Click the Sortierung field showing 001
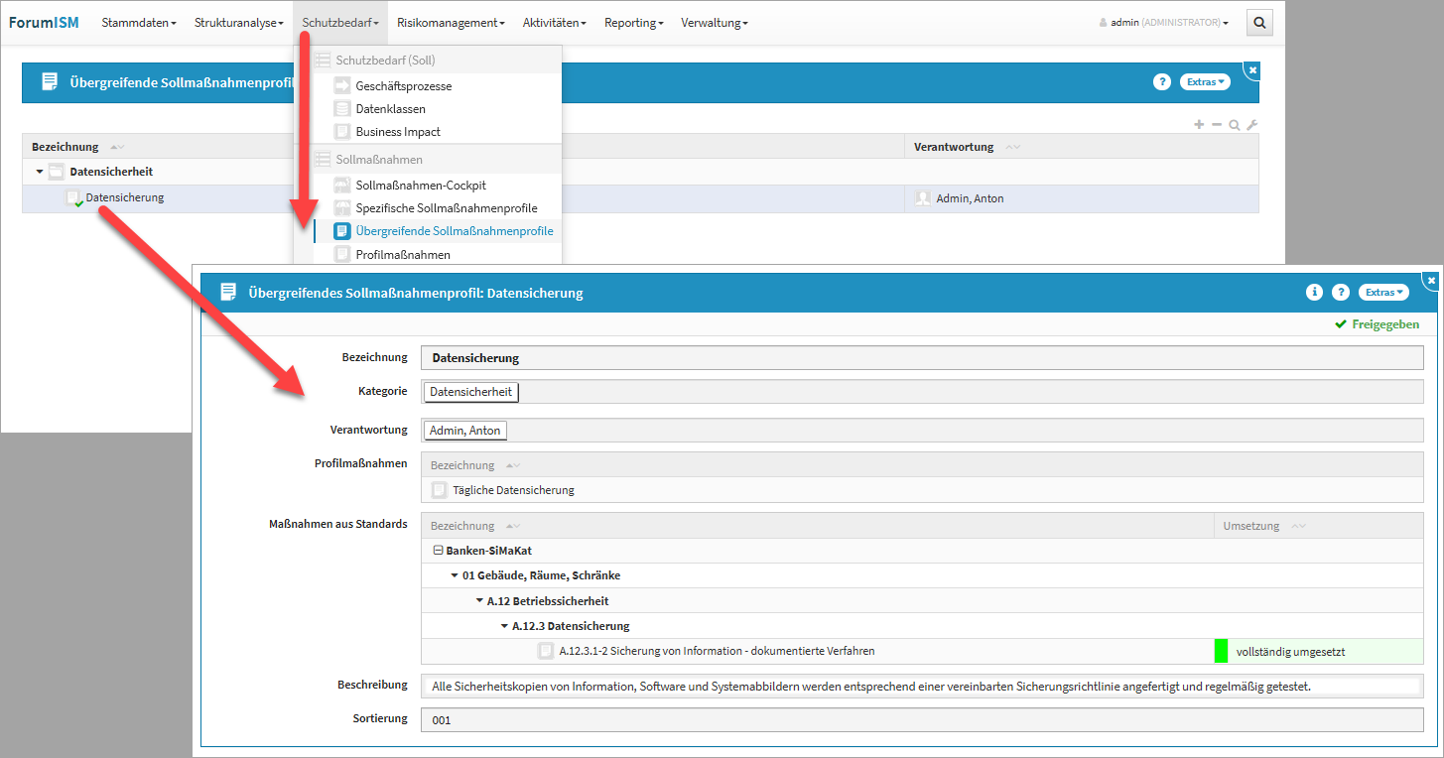 click(921, 719)
